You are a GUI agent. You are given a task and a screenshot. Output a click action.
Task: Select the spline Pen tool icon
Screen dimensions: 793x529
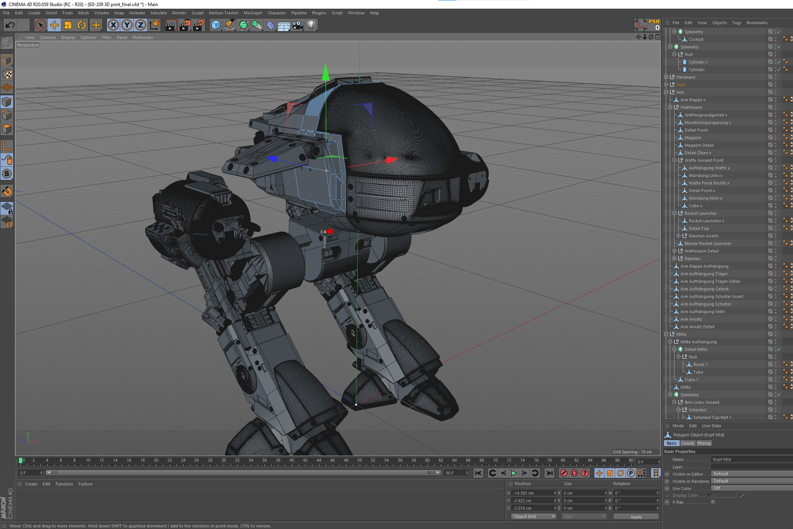point(229,25)
